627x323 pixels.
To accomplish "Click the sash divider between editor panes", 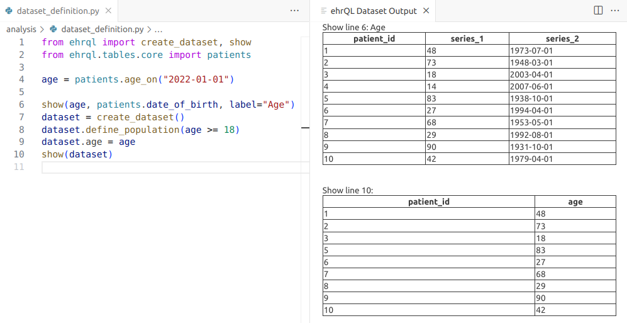I will (x=310, y=164).
